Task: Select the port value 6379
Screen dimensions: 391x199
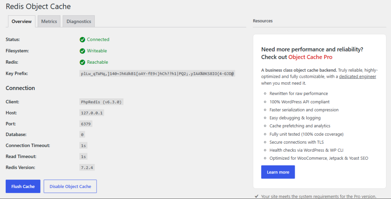Action: point(86,124)
